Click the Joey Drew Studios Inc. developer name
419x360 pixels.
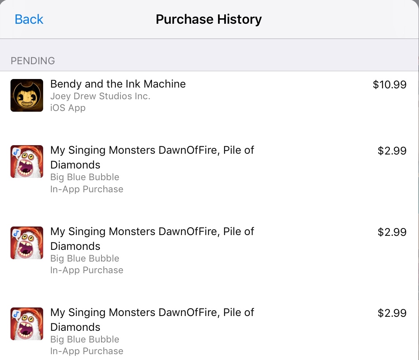100,96
